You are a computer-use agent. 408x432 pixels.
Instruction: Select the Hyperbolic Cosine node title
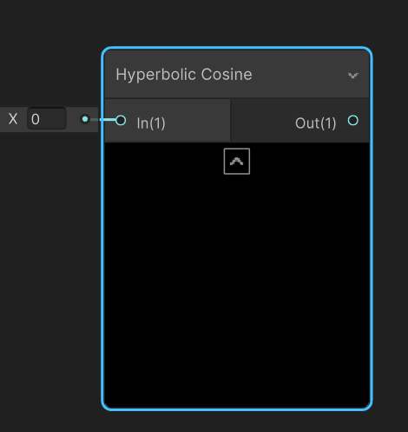[184, 75]
